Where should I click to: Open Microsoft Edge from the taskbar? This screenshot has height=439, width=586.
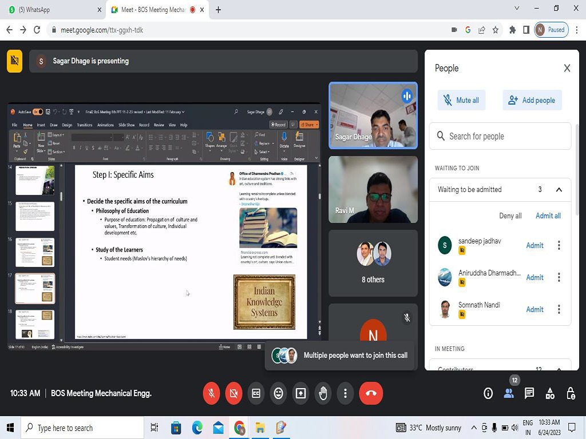click(x=197, y=428)
